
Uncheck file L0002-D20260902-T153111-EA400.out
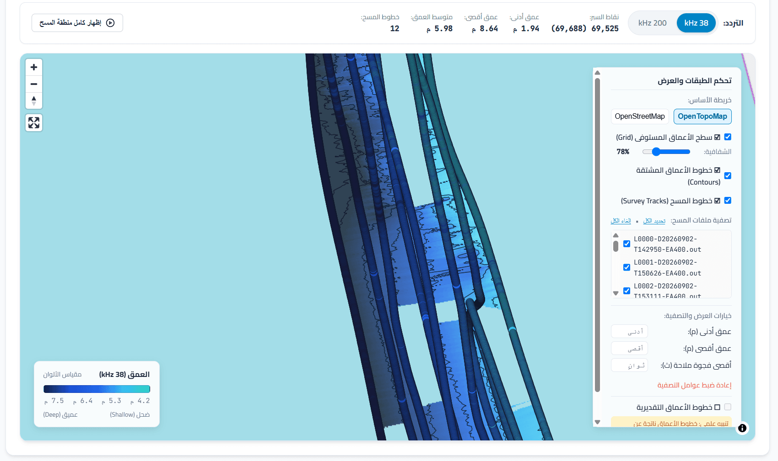pos(627,291)
